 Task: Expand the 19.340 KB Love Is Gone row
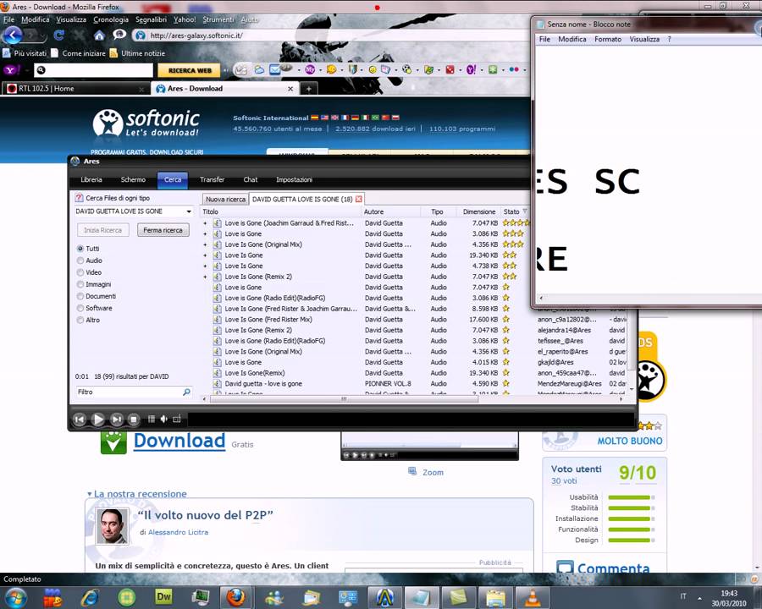click(x=205, y=255)
